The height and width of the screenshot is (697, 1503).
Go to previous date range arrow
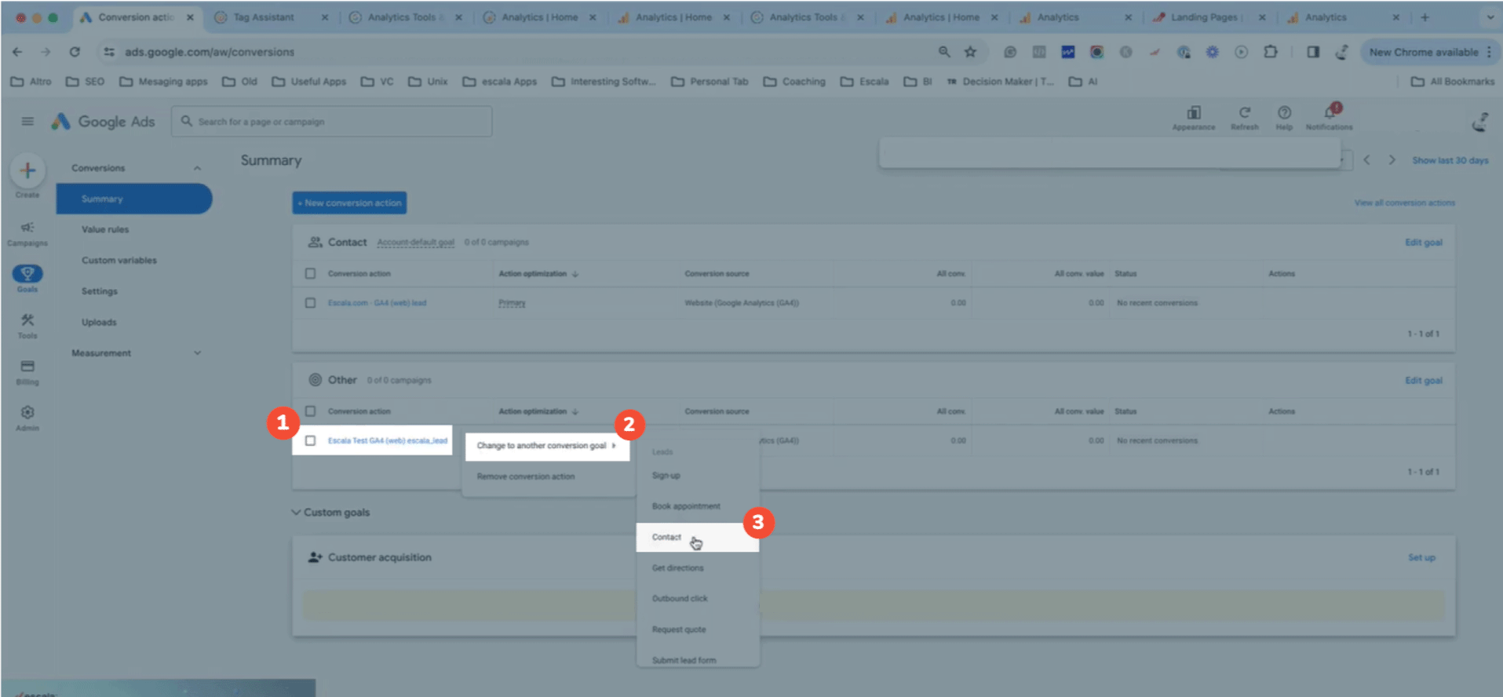1367,160
